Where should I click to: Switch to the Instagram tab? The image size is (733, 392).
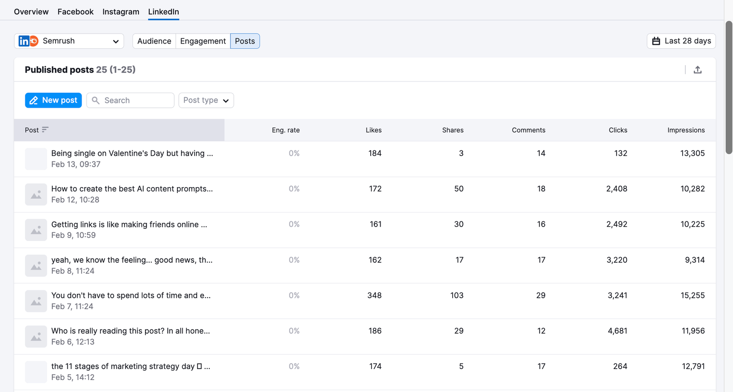tap(120, 12)
